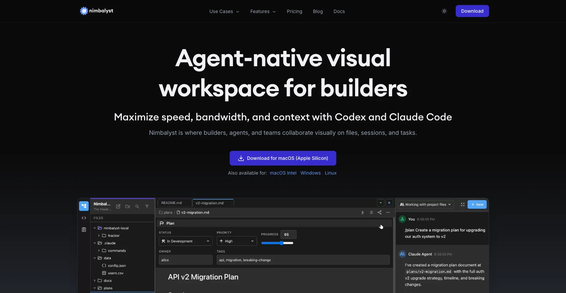Click the config.json braces file icon
Screen dimensions: 566x293
(x=104, y=266)
